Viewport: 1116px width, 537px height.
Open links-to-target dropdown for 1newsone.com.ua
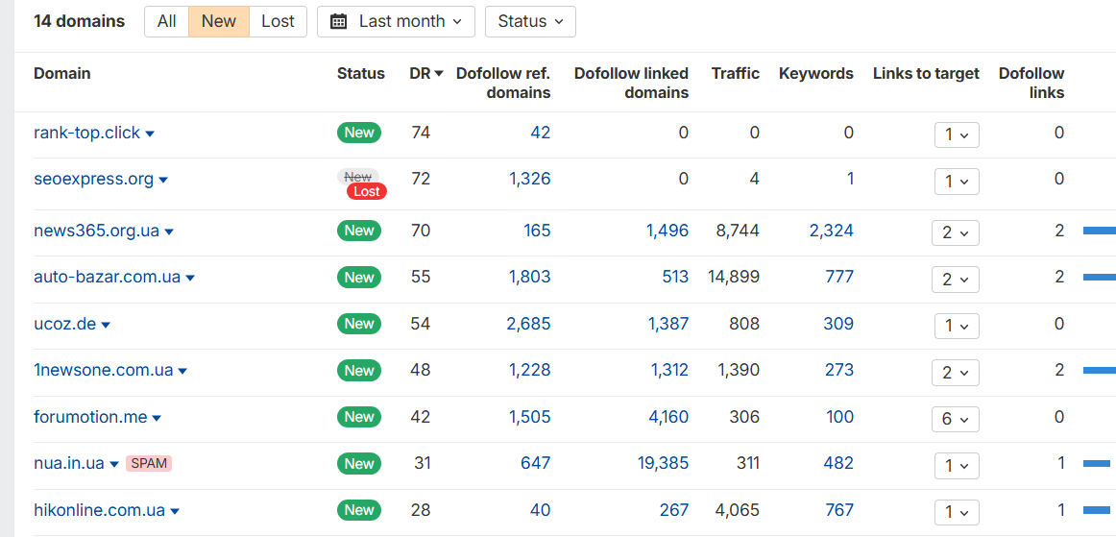pyautogui.click(x=956, y=373)
